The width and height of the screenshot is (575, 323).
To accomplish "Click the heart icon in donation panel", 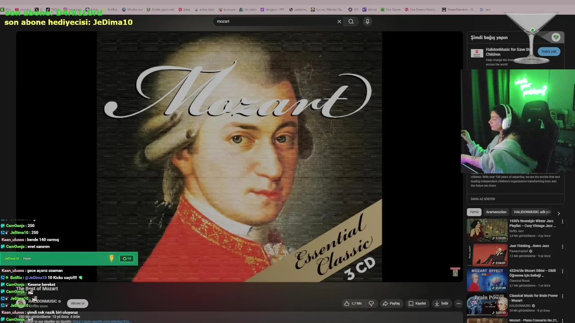I will click(x=556, y=37).
